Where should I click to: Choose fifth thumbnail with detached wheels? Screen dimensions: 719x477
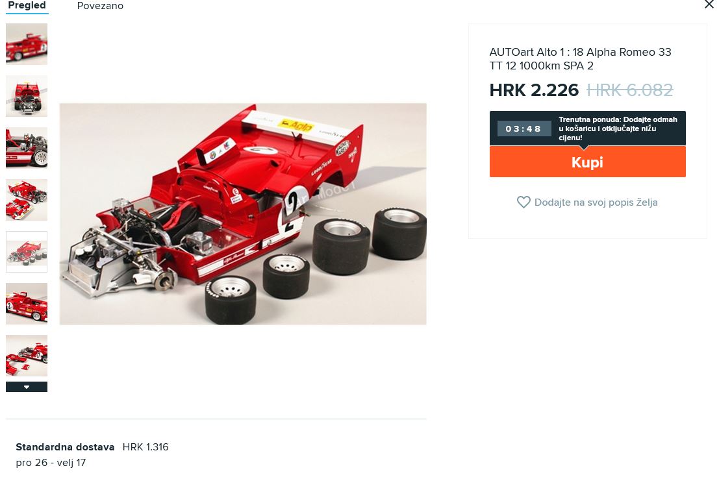[x=27, y=252]
